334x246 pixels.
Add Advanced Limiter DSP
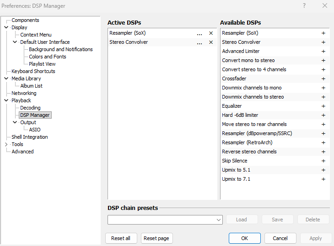(323, 52)
